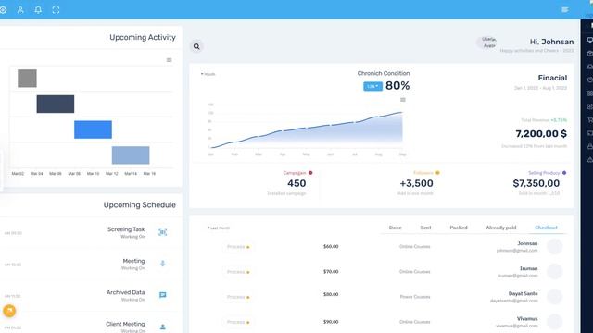Click the Meeting schedule title
The image size is (593, 333).
[133, 261]
